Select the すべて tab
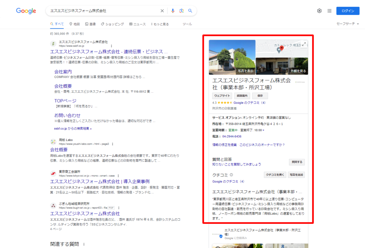The image size is (365, 248). pos(57,24)
